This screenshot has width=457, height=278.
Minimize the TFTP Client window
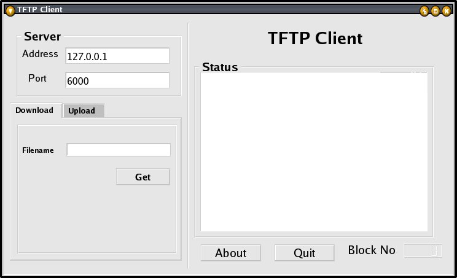(424, 11)
